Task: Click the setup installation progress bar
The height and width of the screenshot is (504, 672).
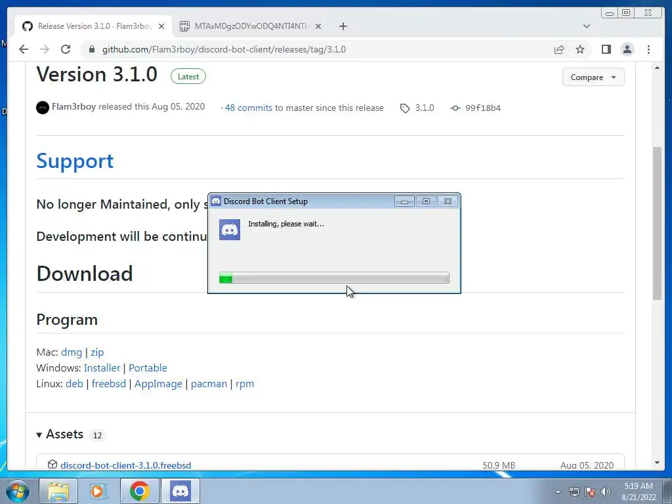Action: (334, 278)
